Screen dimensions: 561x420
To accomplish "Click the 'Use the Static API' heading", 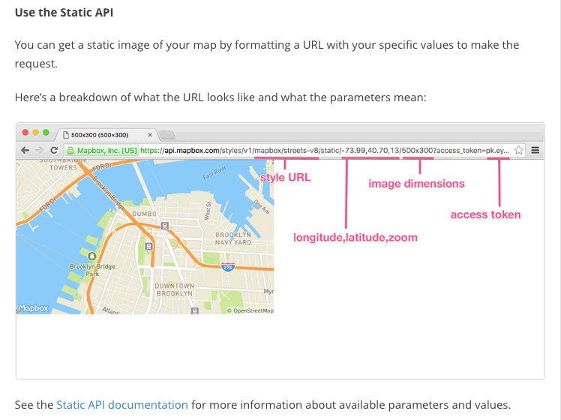I will click(x=64, y=13).
